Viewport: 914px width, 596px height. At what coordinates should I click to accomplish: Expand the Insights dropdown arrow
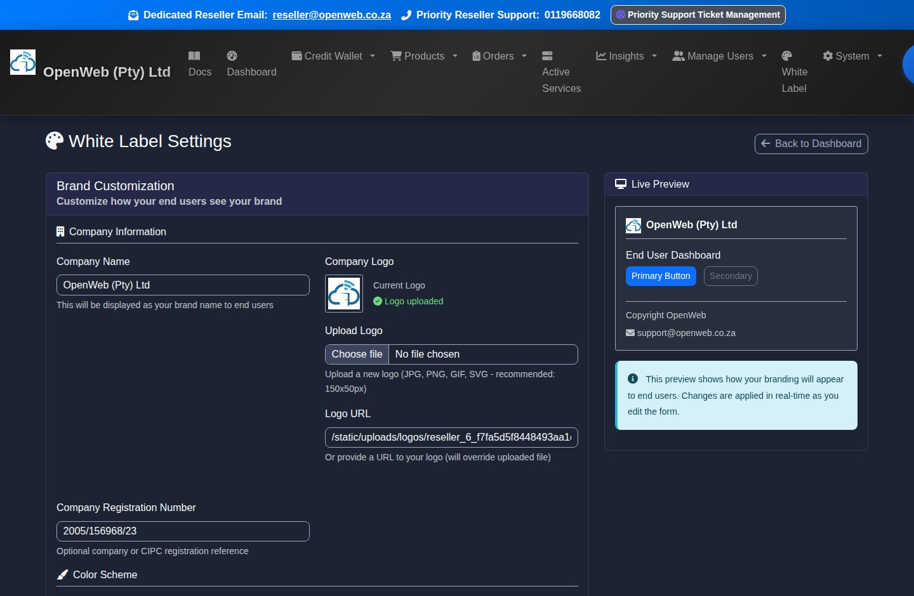click(x=654, y=56)
